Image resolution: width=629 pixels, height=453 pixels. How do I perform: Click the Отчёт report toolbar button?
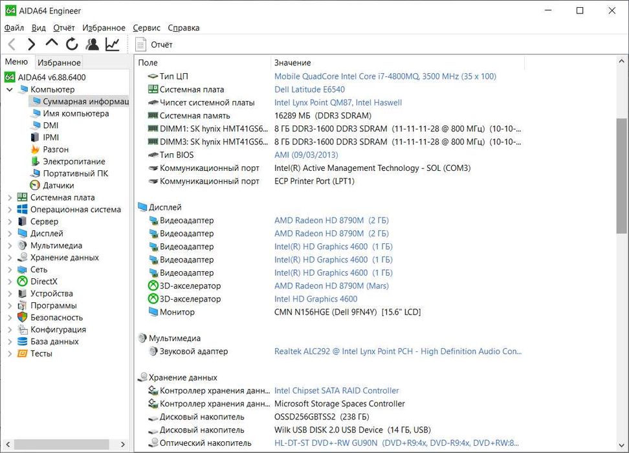pos(154,45)
